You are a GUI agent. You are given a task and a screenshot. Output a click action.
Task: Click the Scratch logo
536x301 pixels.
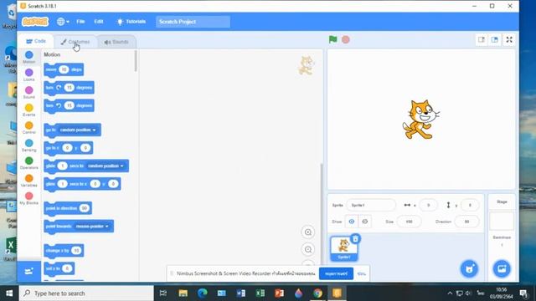coord(35,22)
